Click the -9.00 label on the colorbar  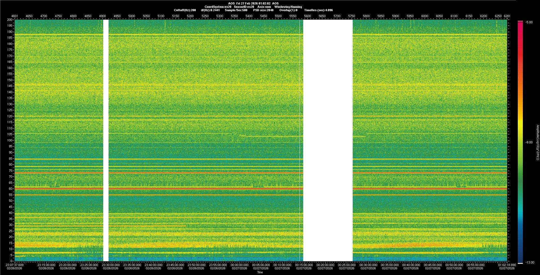click(529, 143)
